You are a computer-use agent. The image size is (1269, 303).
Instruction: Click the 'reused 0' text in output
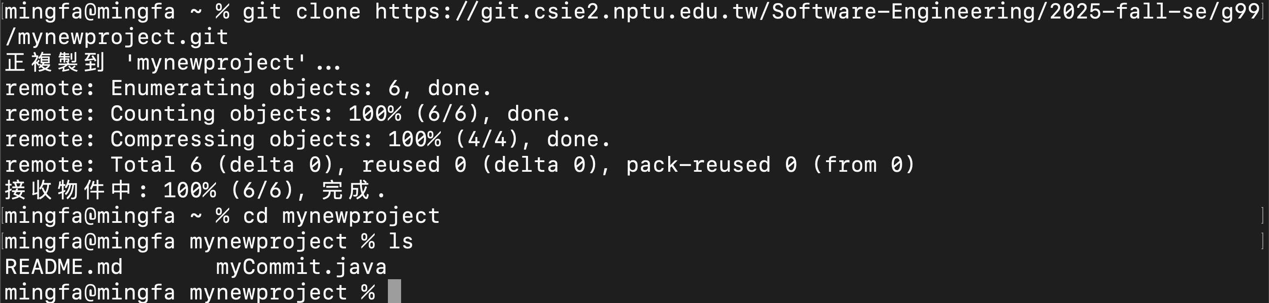pos(414,165)
